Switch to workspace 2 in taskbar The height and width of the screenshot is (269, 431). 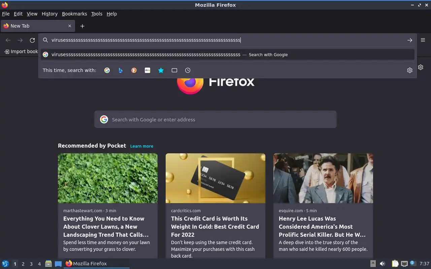(23, 264)
